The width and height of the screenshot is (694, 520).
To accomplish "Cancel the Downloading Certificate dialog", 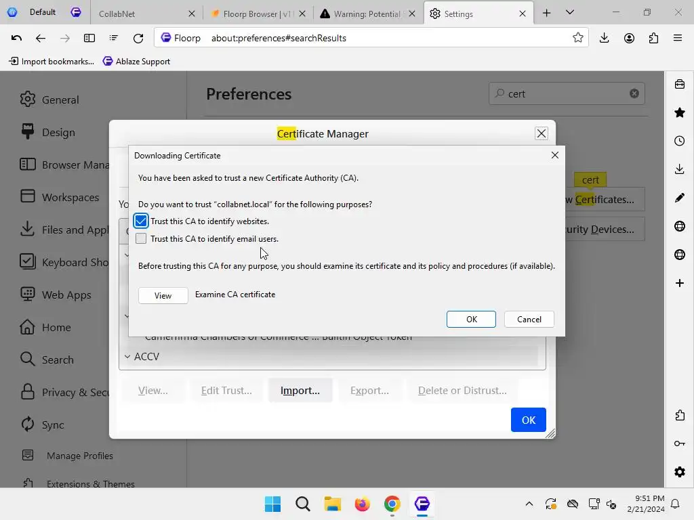I will pyautogui.click(x=529, y=320).
